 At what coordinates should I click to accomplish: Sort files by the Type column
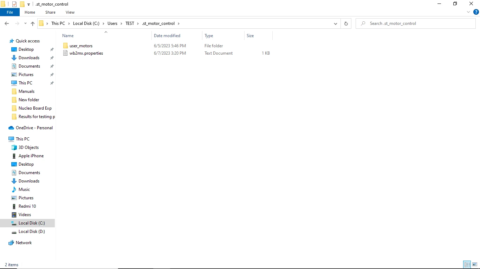point(209,36)
